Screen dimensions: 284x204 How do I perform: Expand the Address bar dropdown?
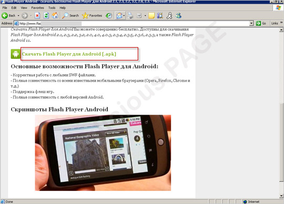[251, 23]
